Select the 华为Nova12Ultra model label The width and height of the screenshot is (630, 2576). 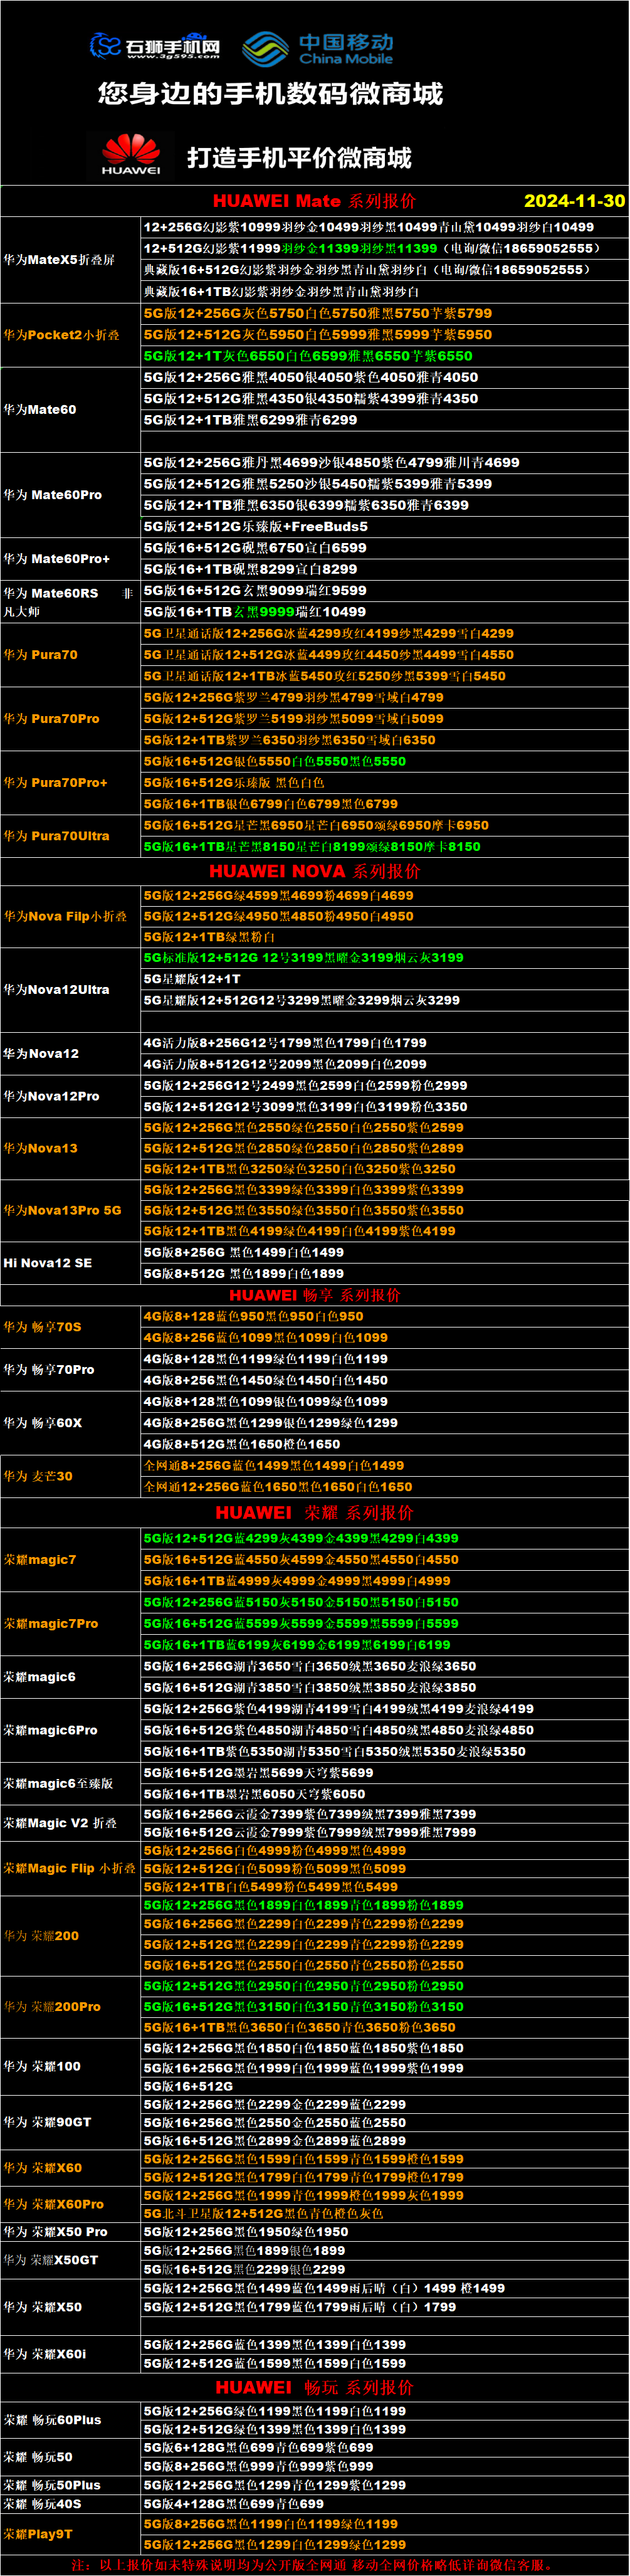pos(56,990)
